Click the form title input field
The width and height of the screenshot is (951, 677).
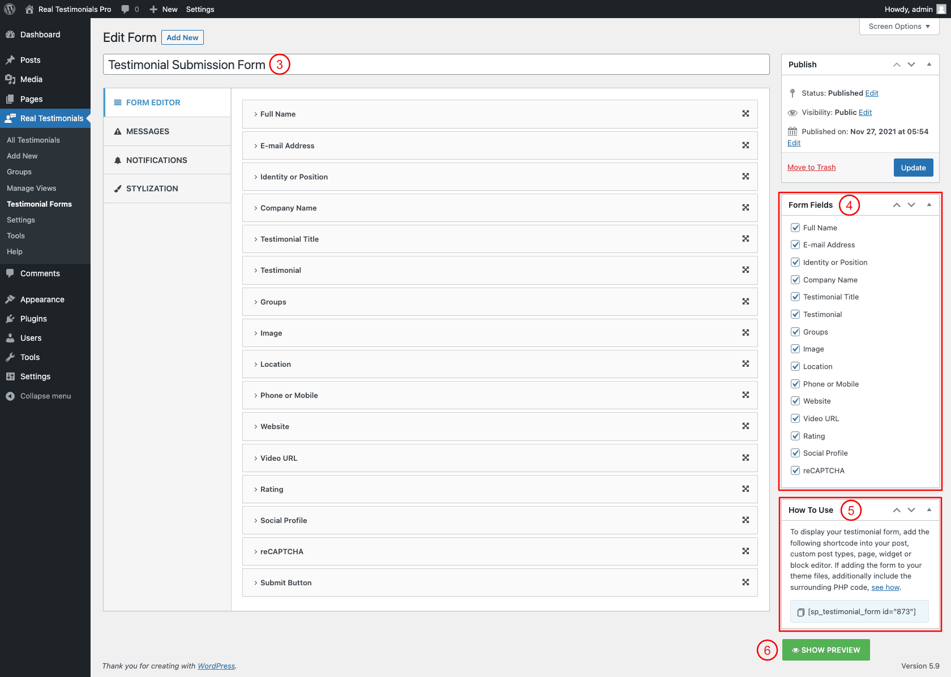pyautogui.click(x=509, y=65)
